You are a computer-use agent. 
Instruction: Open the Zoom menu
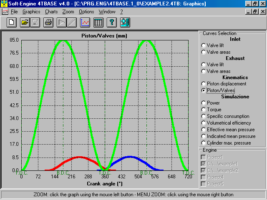[68, 12]
